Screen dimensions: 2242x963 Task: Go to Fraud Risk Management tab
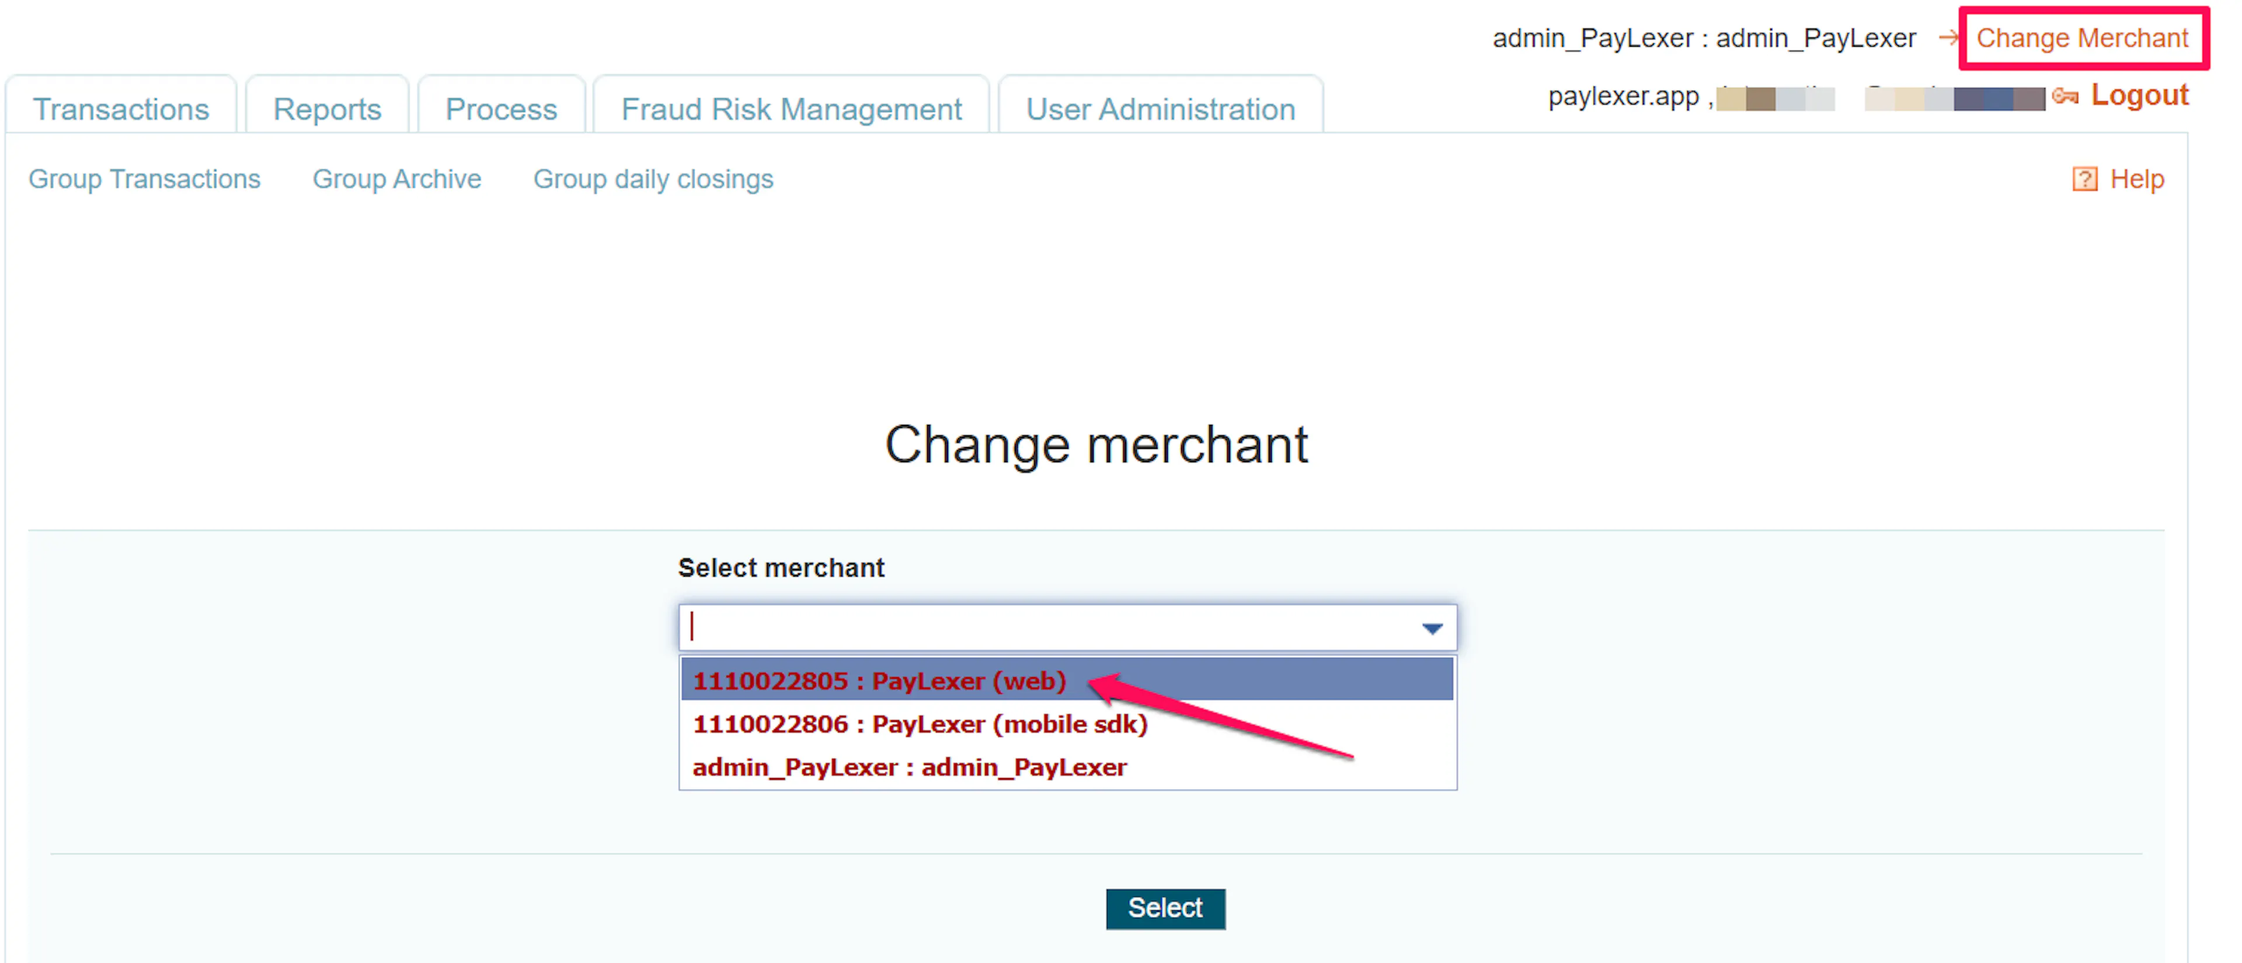click(x=791, y=109)
